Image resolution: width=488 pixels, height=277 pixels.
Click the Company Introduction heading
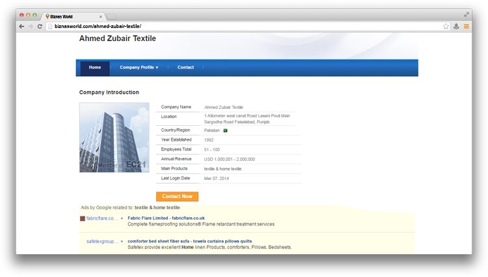coord(109,93)
